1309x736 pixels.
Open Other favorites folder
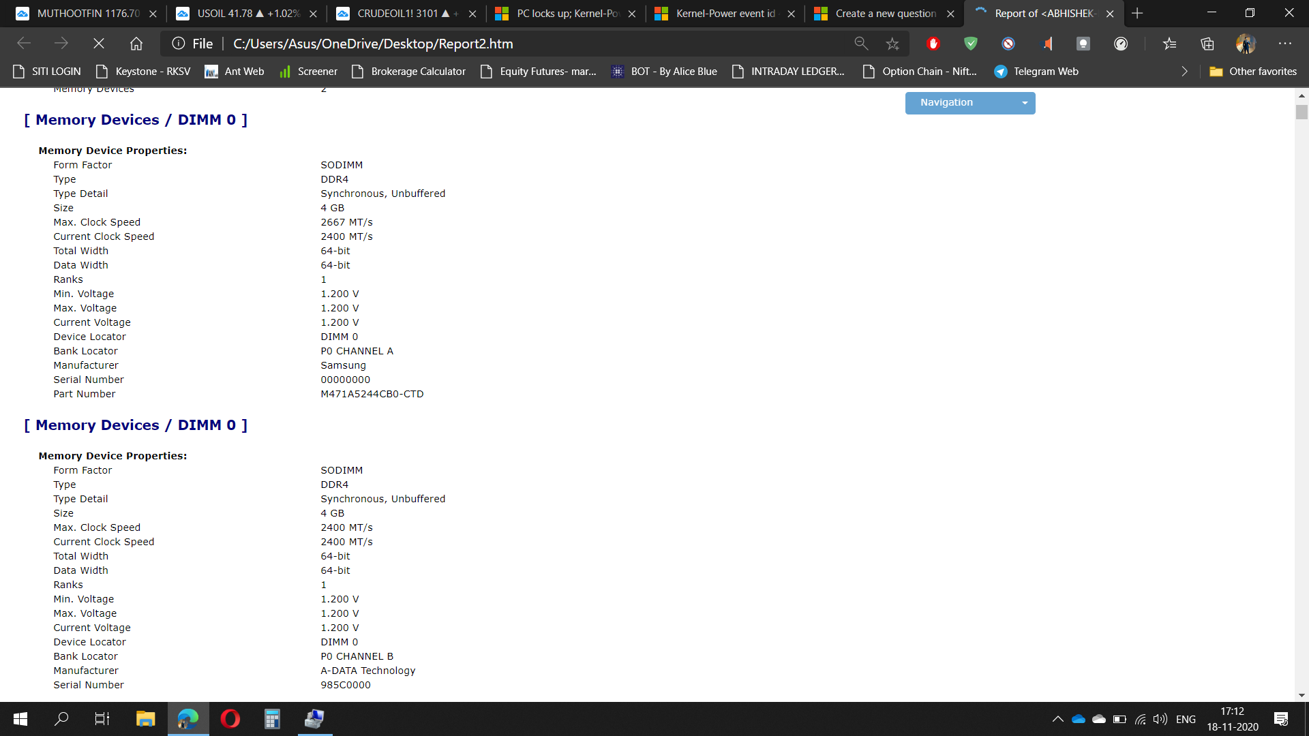tap(1253, 72)
